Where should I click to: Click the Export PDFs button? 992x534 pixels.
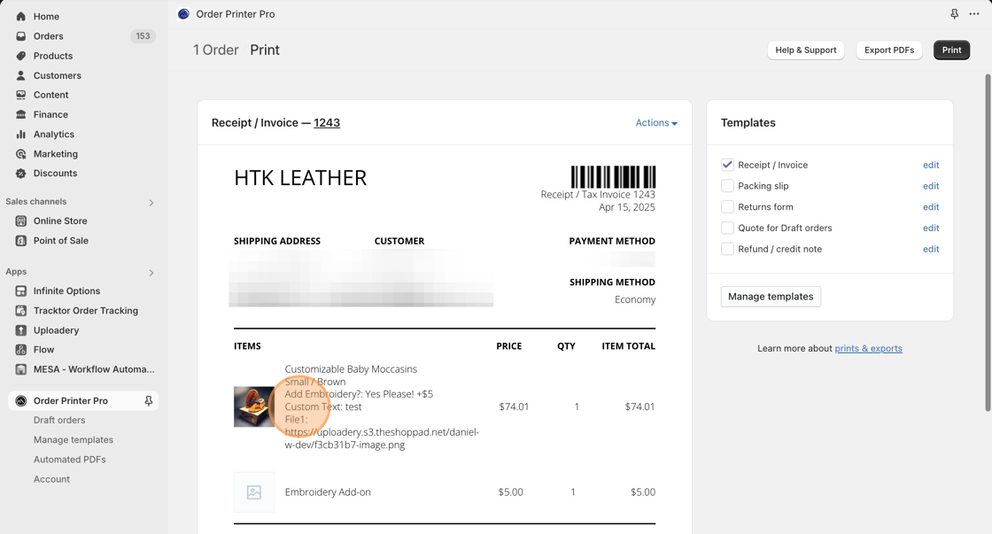(x=888, y=50)
